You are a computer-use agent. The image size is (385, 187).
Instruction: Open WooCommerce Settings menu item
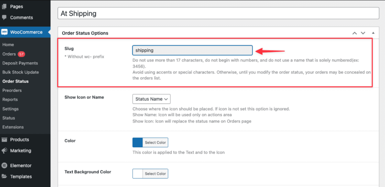coord(10,109)
